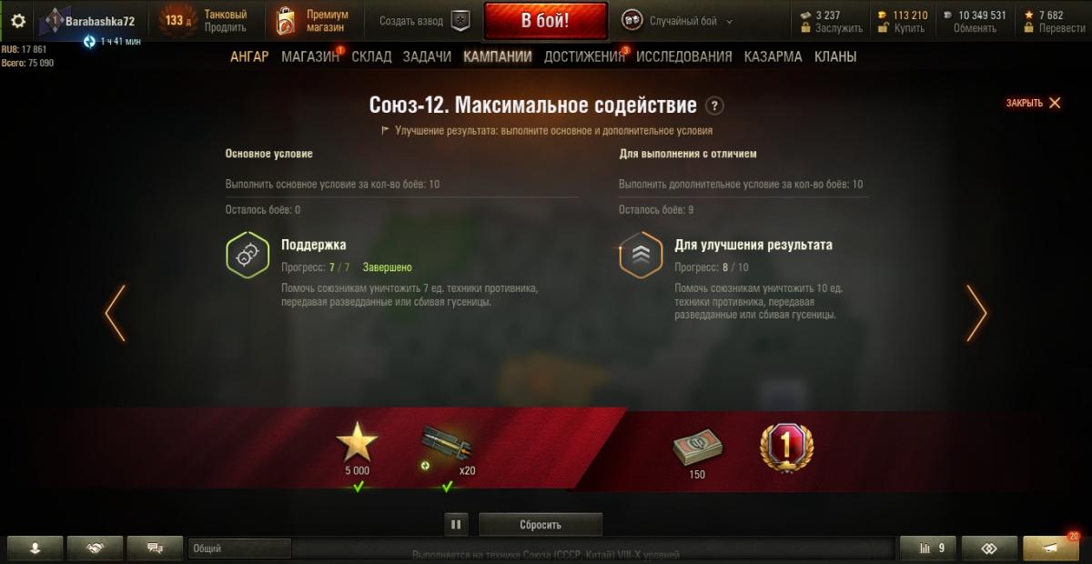Pause the mission with the pause button
Screen dimensions: 1092x564
pos(456,524)
